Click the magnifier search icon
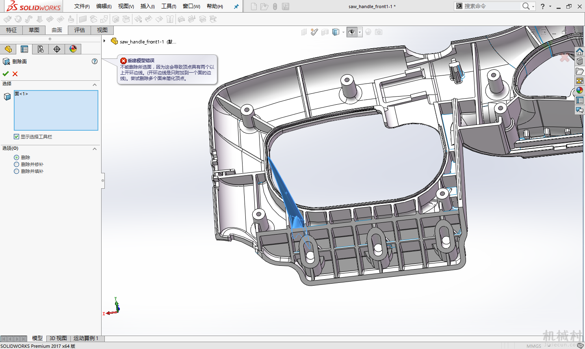This screenshot has width=585, height=349. click(526, 6)
